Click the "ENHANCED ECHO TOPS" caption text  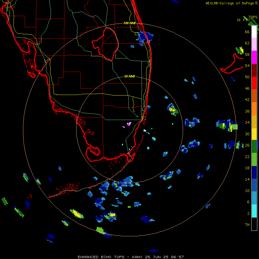tap(101, 257)
